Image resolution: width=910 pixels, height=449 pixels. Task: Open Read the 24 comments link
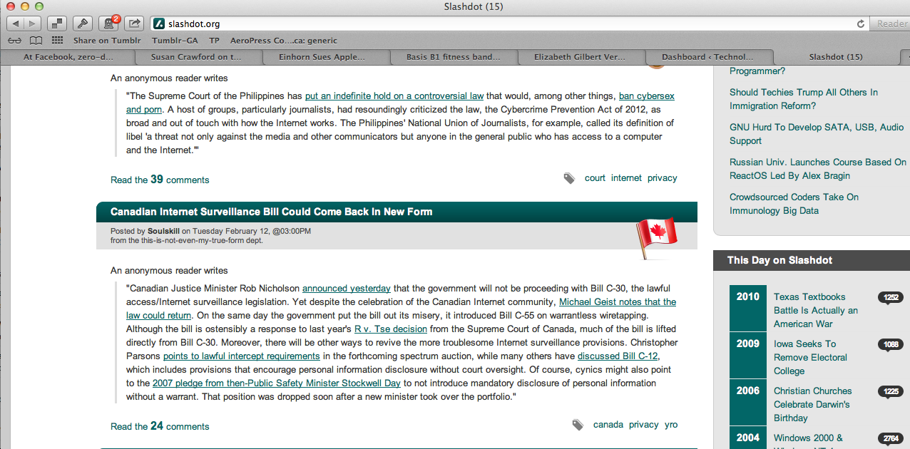click(160, 426)
